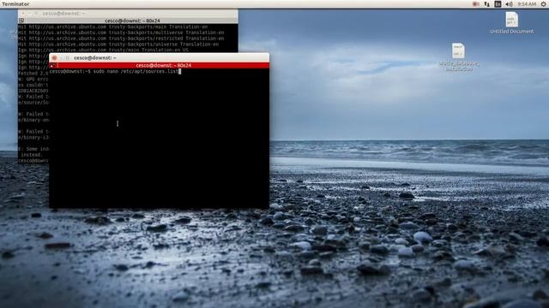Select the oracle_database installation desktop file
The height and width of the screenshot is (308, 549).
pos(458,57)
